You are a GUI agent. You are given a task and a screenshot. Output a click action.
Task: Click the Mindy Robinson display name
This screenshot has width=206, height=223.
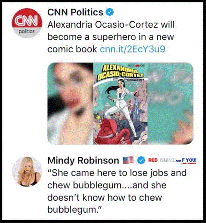point(83,160)
